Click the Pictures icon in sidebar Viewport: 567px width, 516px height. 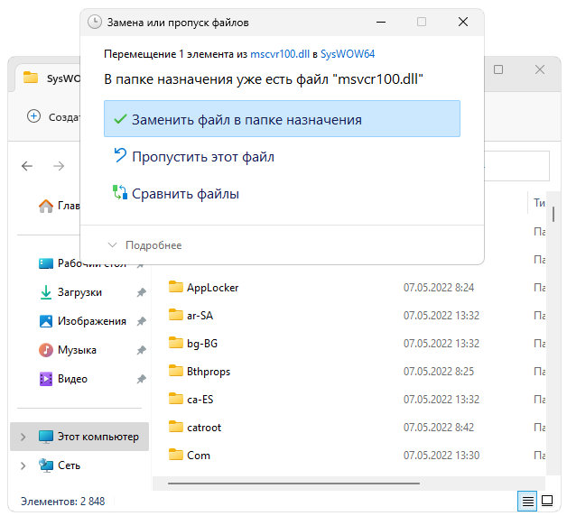pyautogui.click(x=46, y=321)
